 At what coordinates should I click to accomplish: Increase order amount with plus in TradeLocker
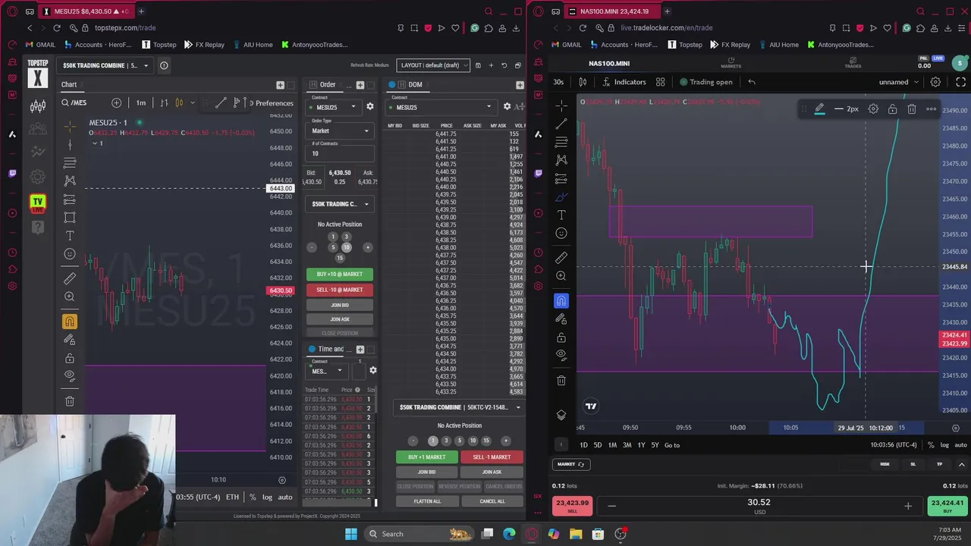pos(908,506)
